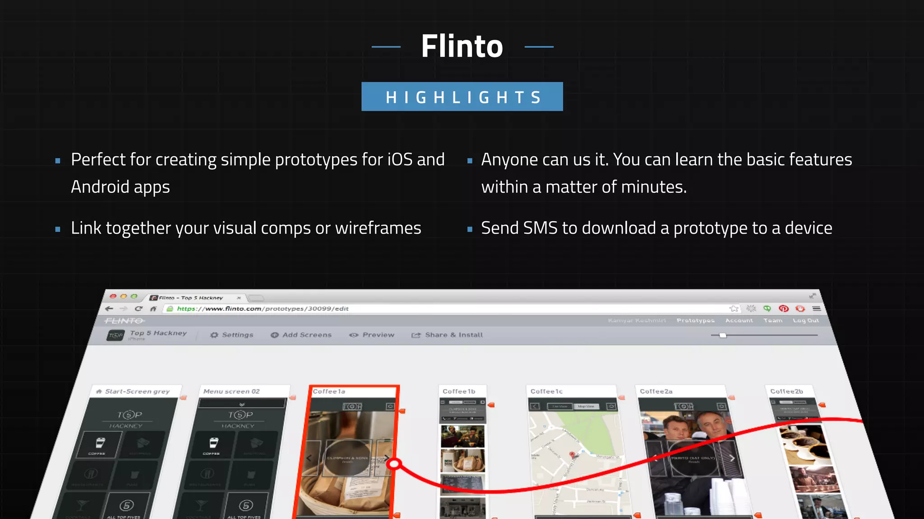Open the Team page

[x=773, y=320]
